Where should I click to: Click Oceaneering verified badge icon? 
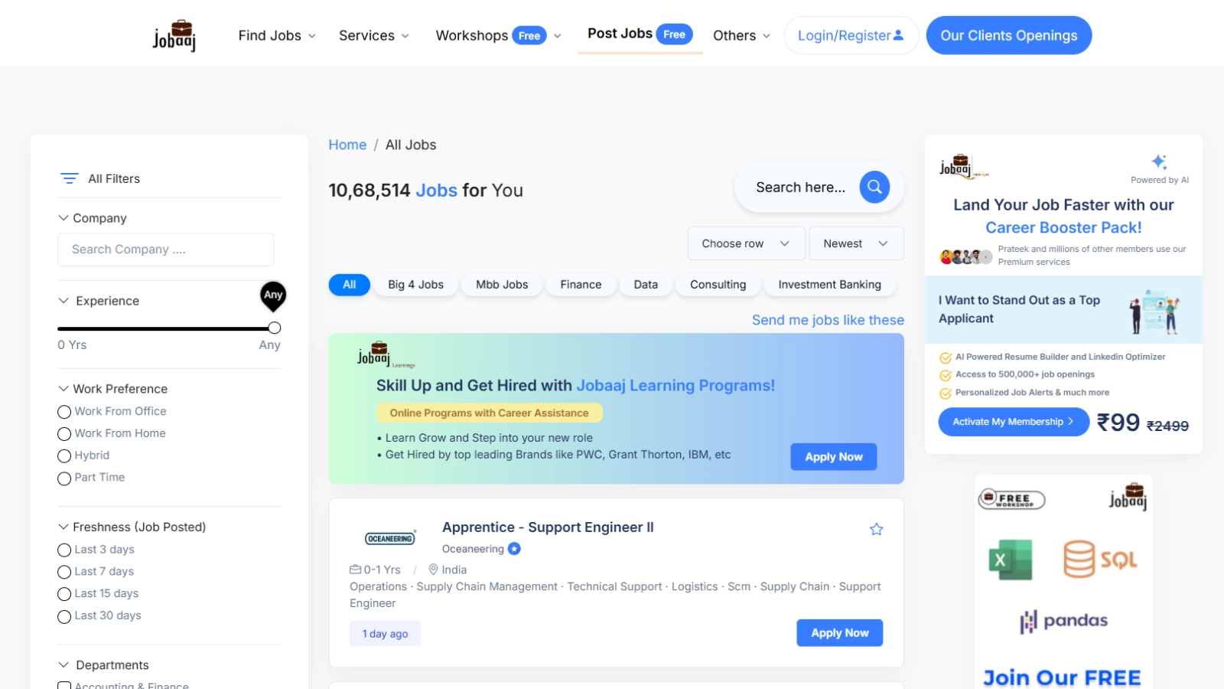pyautogui.click(x=514, y=548)
